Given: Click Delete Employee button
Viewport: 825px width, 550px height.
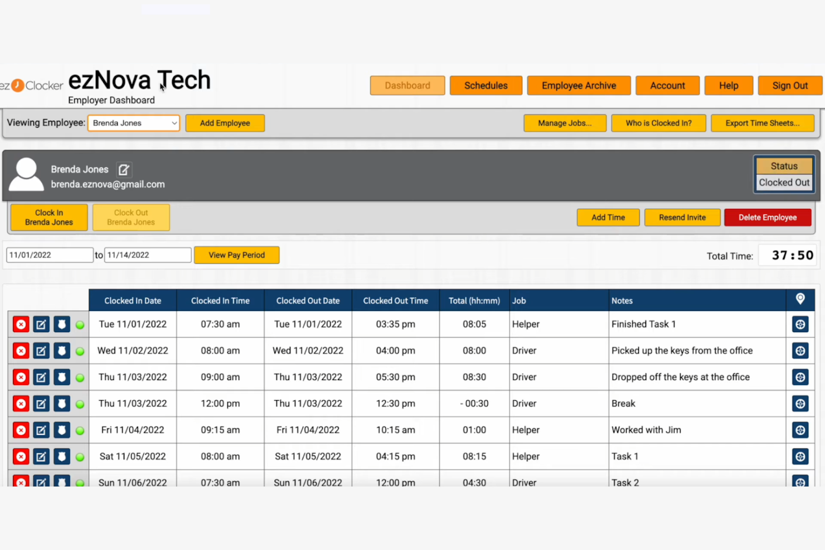Looking at the screenshot, I should 768,217.
